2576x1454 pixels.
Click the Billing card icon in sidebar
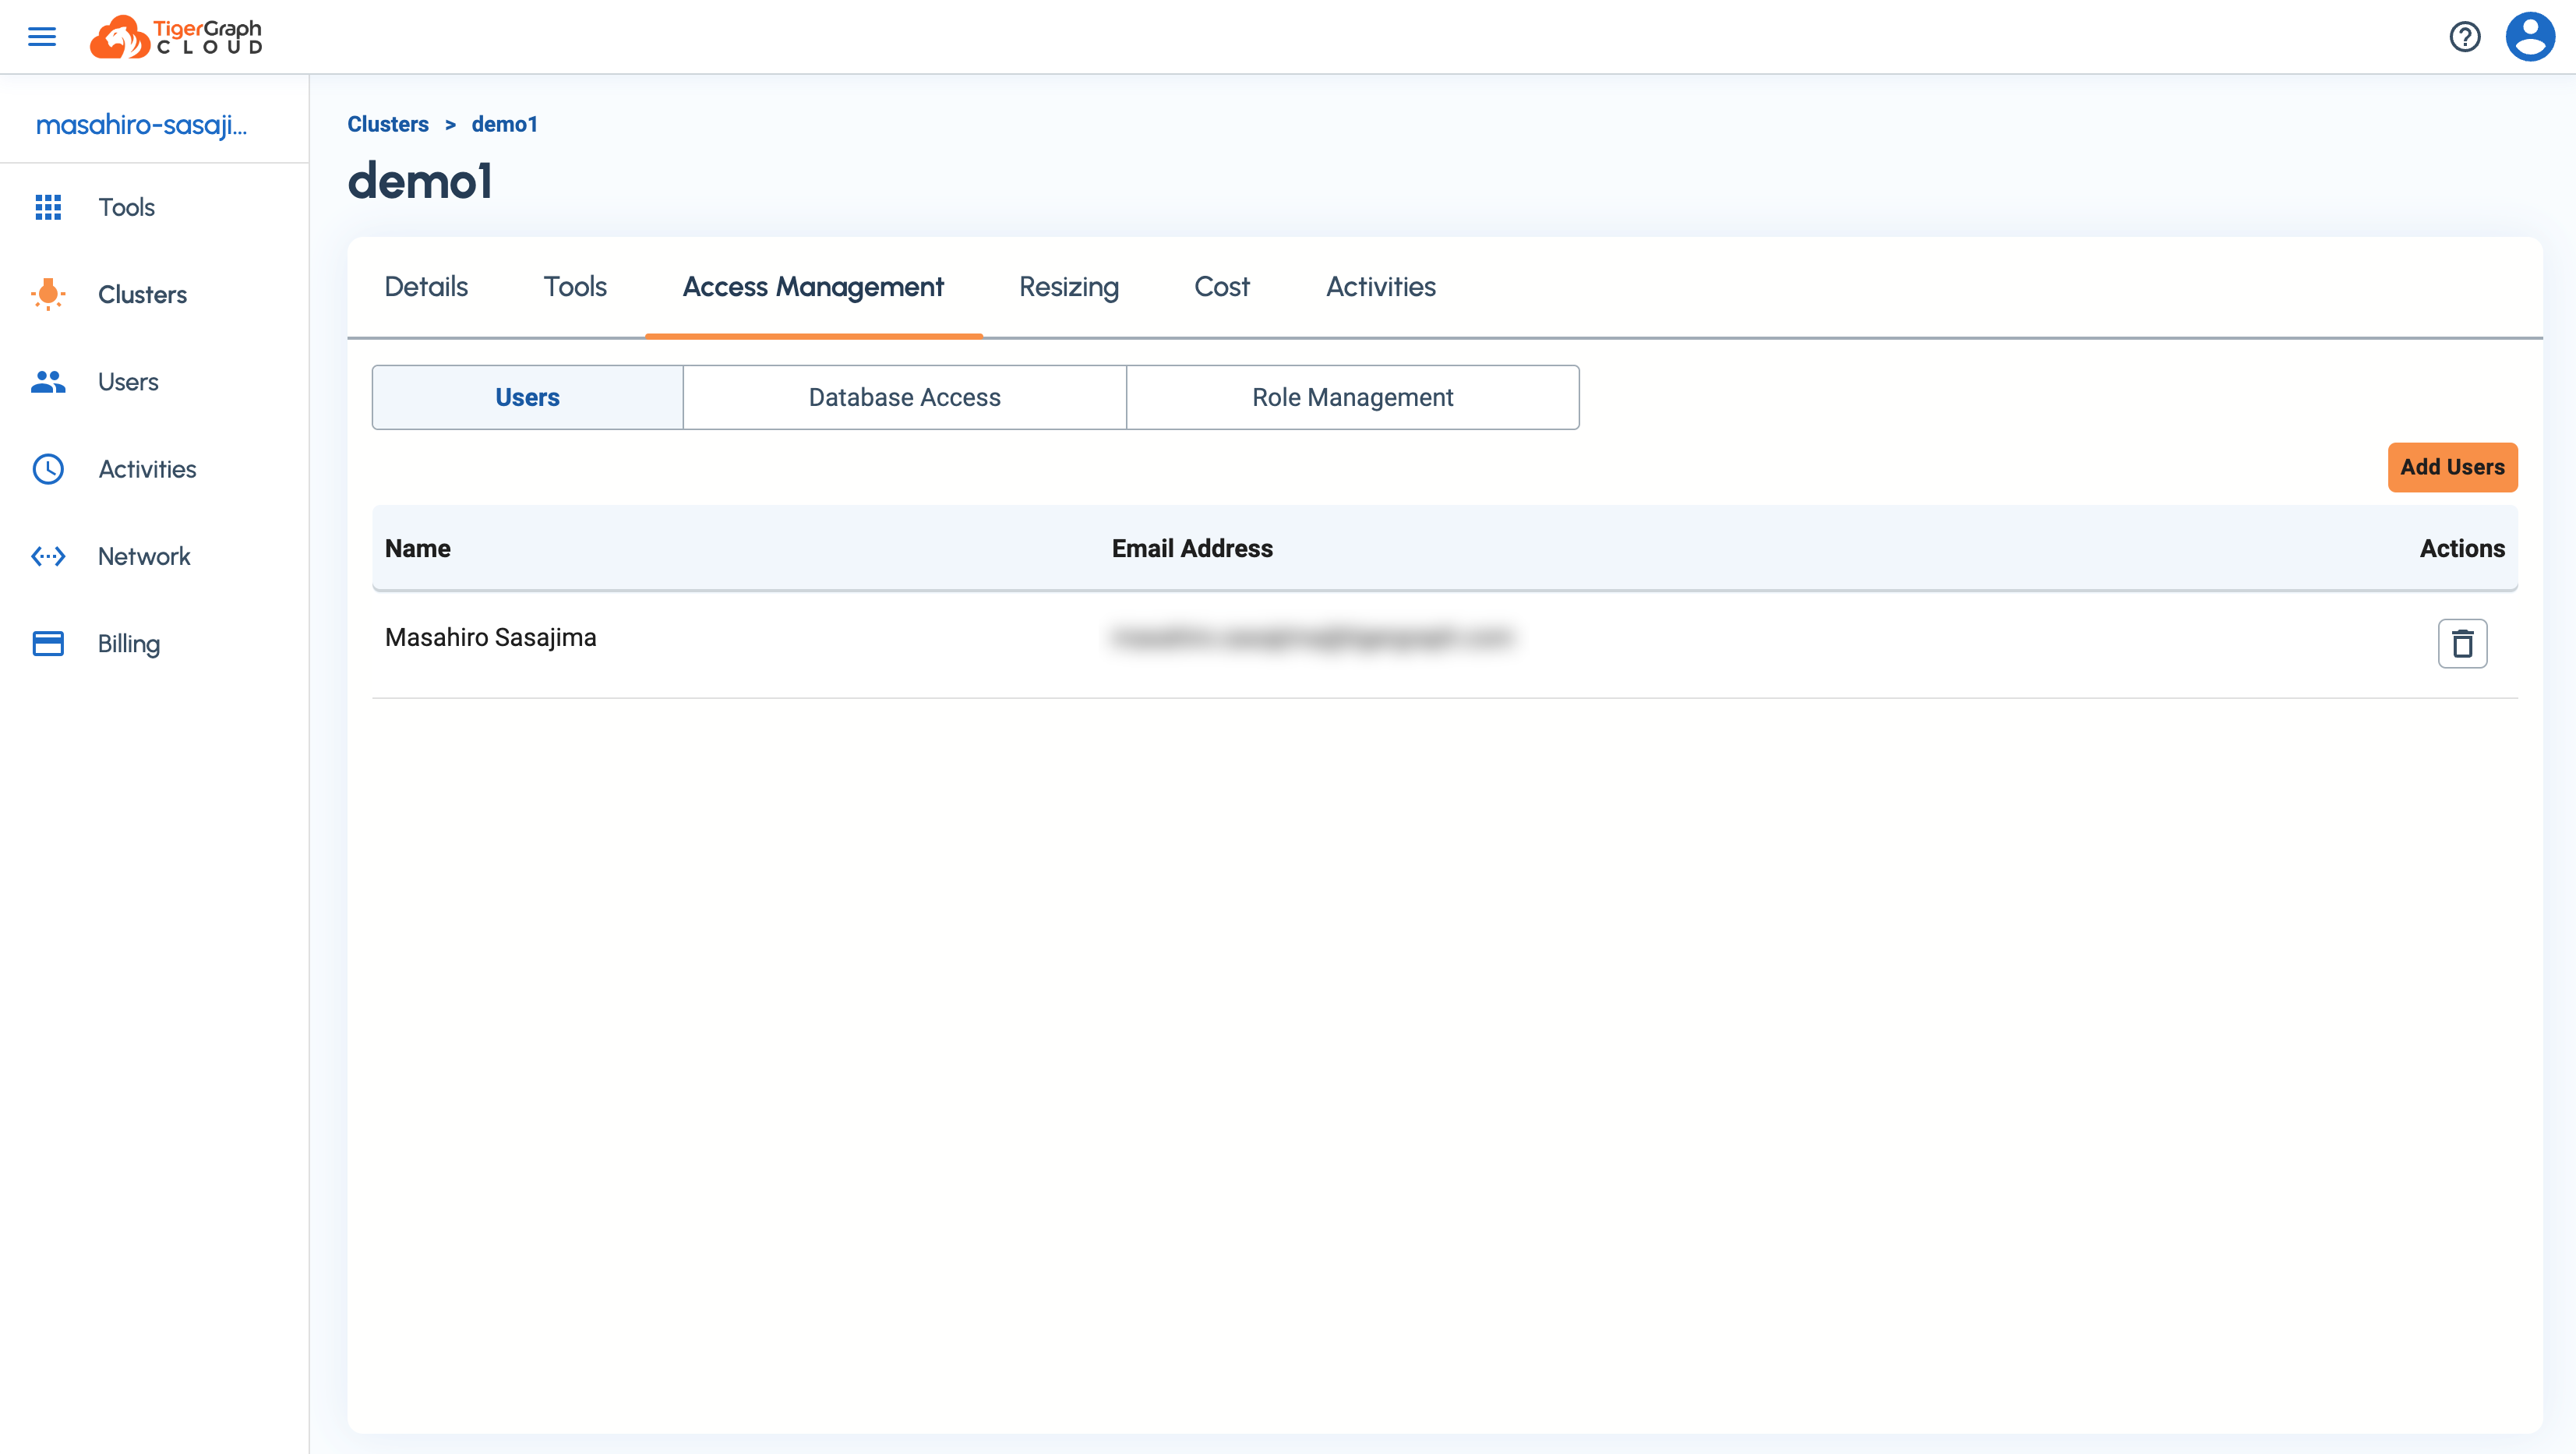48,643
